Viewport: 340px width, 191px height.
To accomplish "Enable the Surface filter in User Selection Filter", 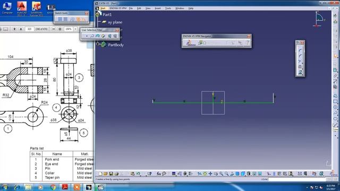I will pos(98,36).
